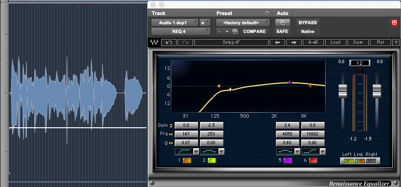401x187 pixels.
Task: Open the Load menu
Action: [x=335, y=42]
